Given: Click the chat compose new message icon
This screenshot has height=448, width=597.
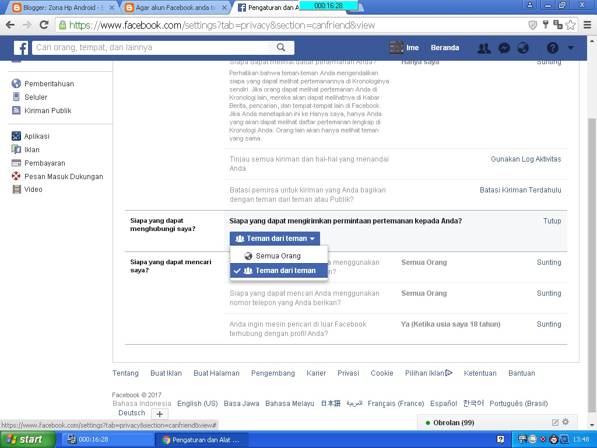Looking at the screenshot, I should coord(555,422).
